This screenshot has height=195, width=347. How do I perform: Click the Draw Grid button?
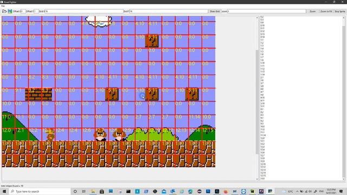pyautogui.click(x=215, y=11)
